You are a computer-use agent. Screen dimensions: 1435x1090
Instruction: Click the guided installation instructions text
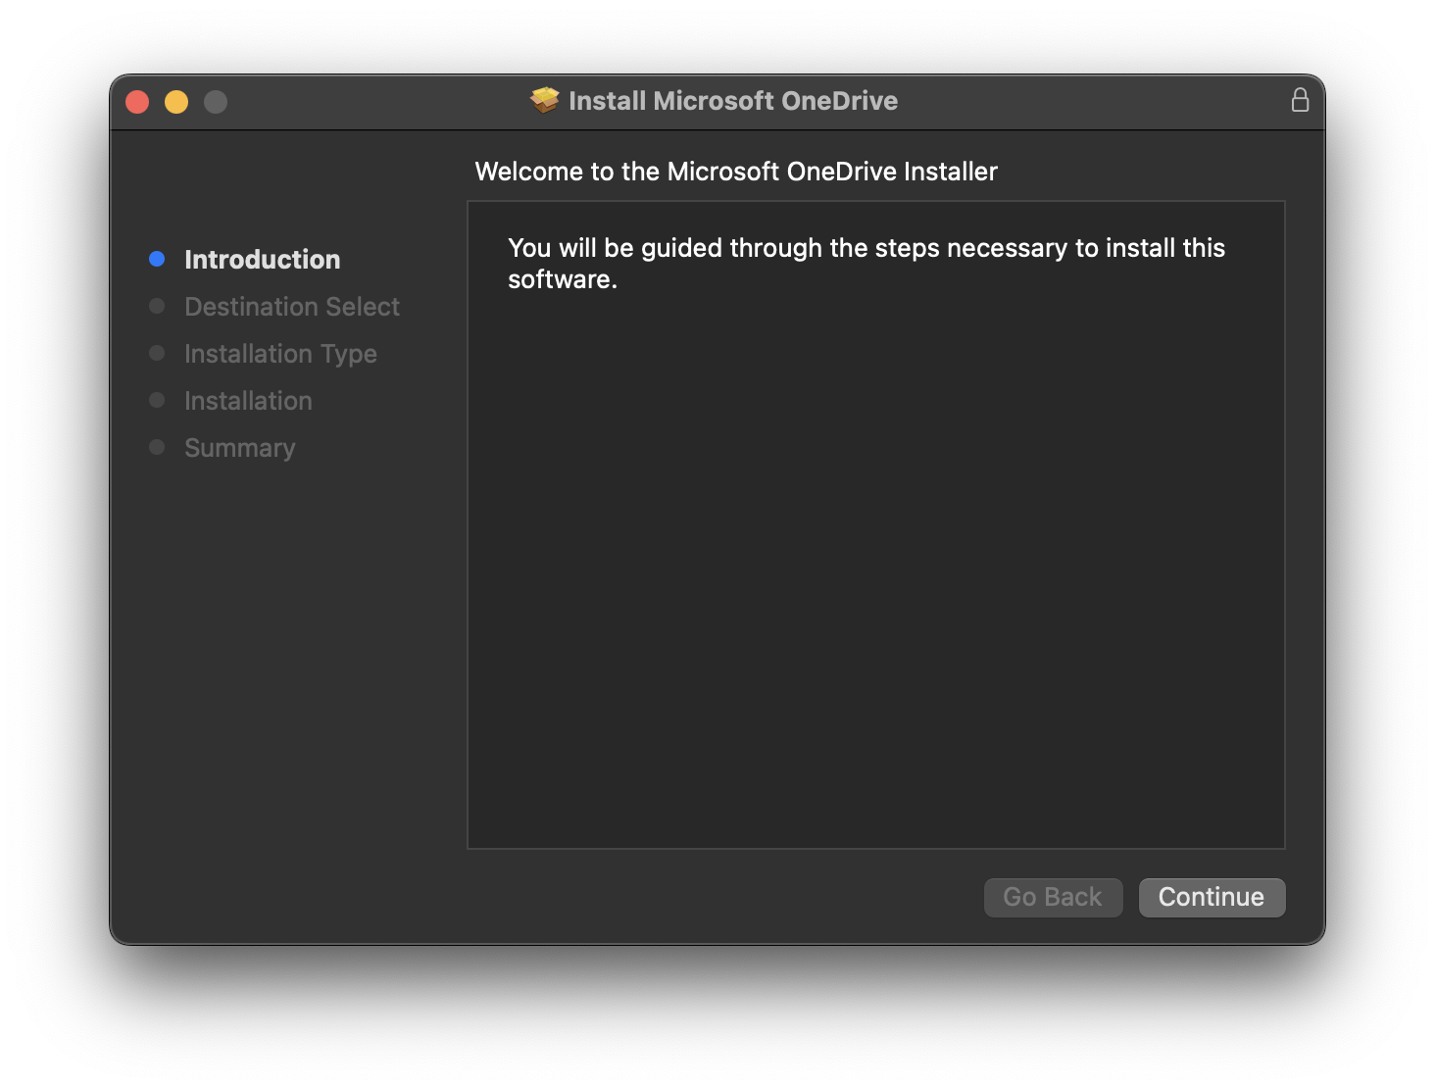tap(866, 263)
